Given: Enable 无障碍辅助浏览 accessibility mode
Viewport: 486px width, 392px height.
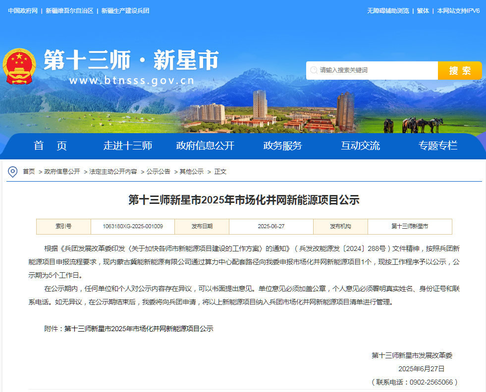Looking at the screenshot, I should click(388, 11).
